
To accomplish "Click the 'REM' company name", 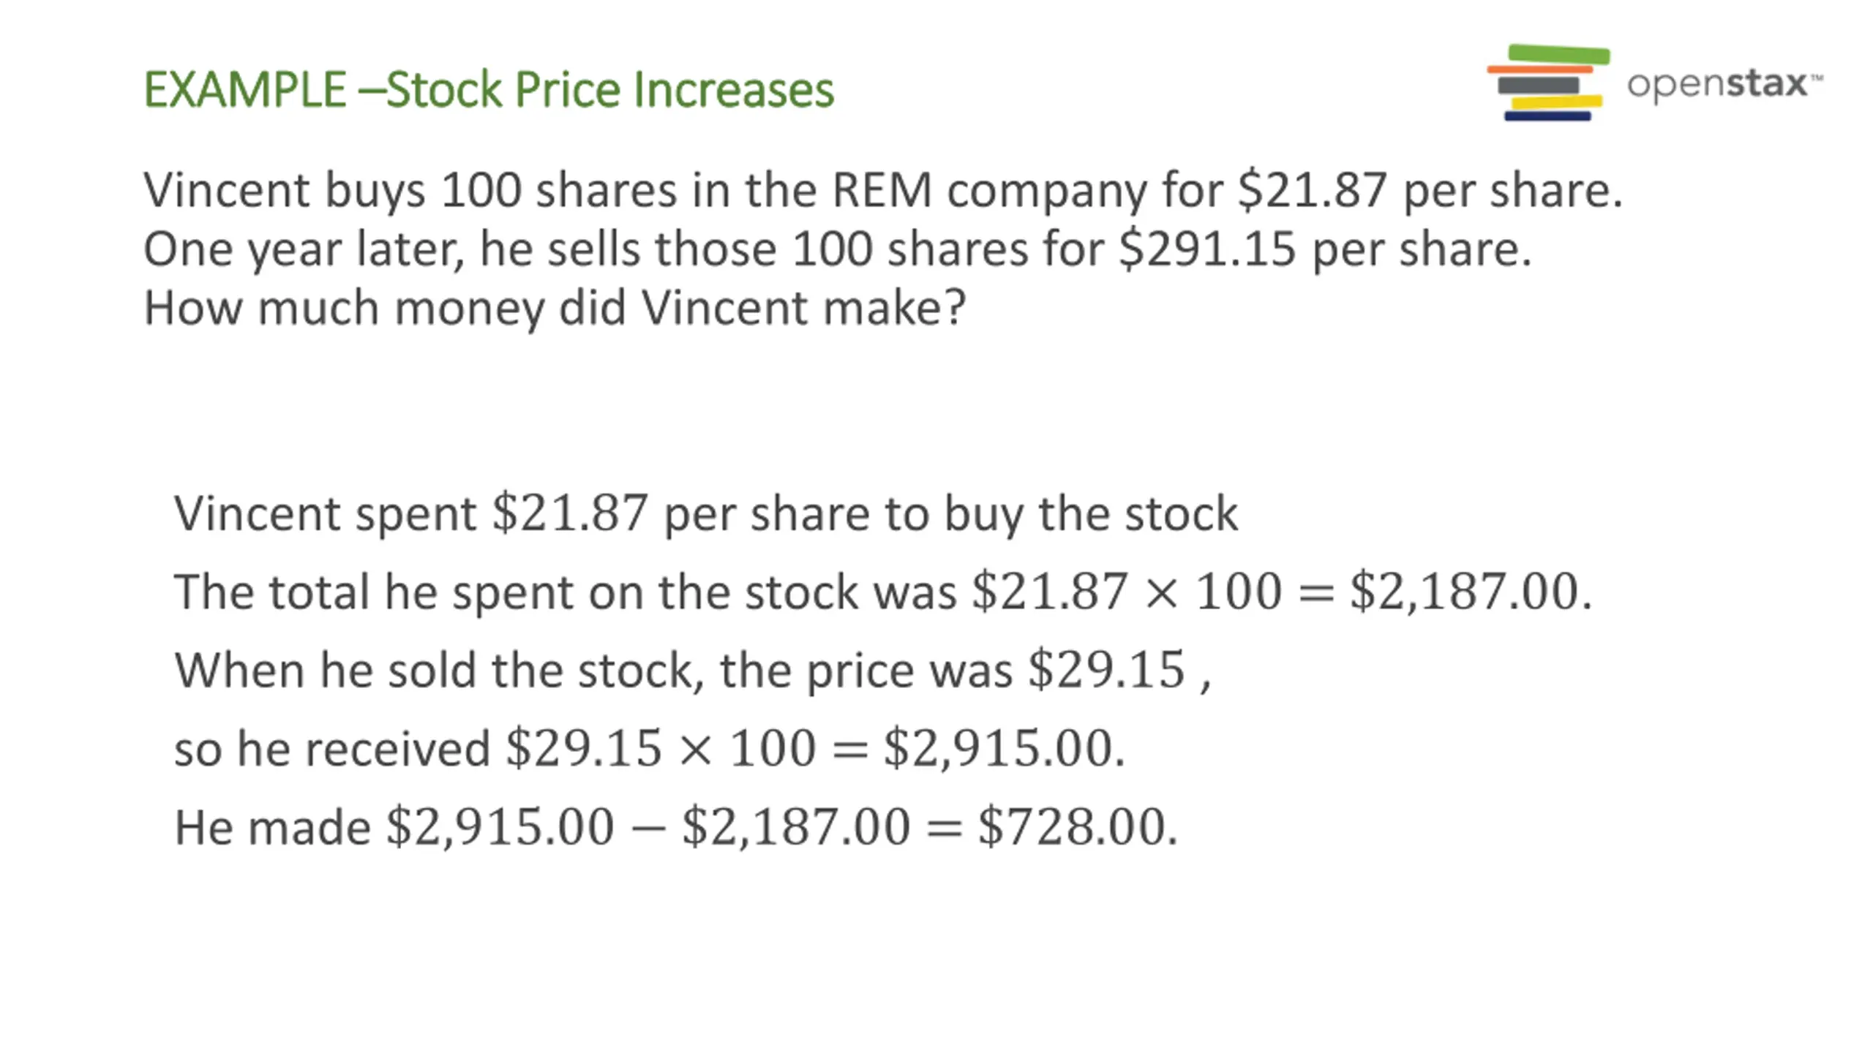I will click(882, 190).
